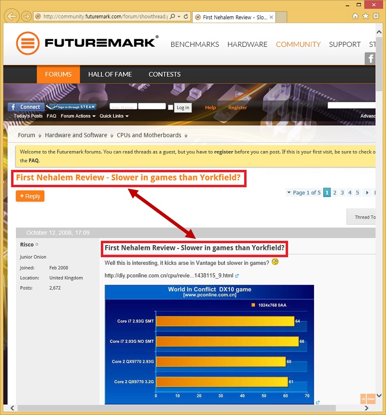Open browser Home icon
The image size is (386, 415).
(x=355, y=16)
